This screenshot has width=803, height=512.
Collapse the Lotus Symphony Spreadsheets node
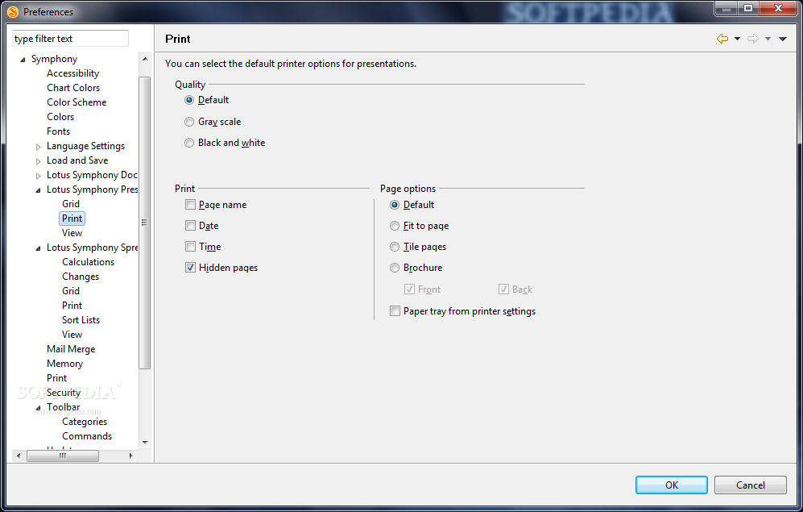coord(38,248)
